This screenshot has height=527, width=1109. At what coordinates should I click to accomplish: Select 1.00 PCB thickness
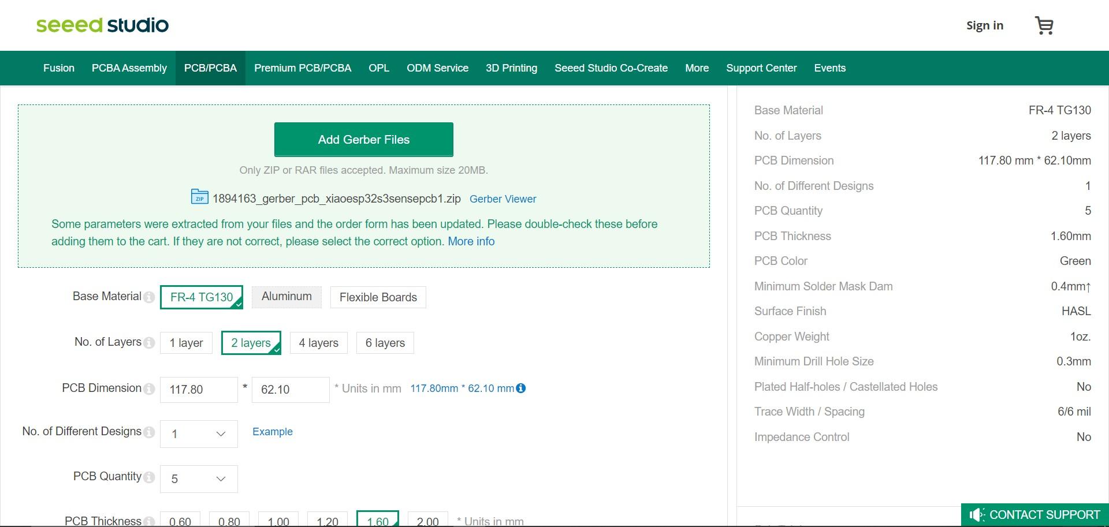[278, 519]
